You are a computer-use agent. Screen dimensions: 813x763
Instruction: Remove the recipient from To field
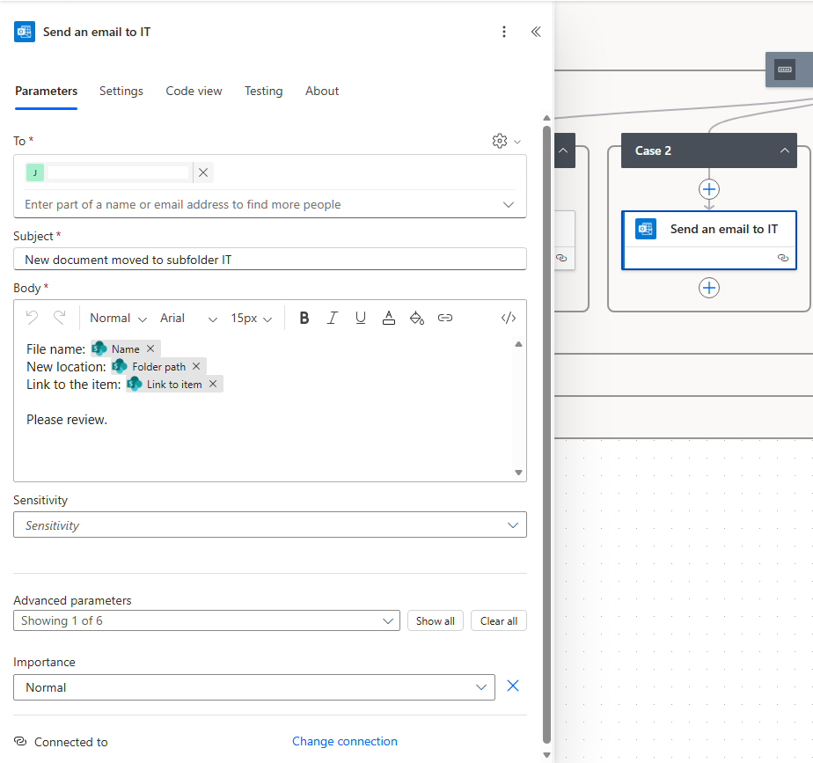(203, 172)
